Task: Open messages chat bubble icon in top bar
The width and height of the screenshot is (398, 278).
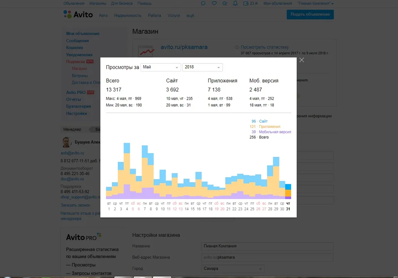Action: click(x=203, y=3)
